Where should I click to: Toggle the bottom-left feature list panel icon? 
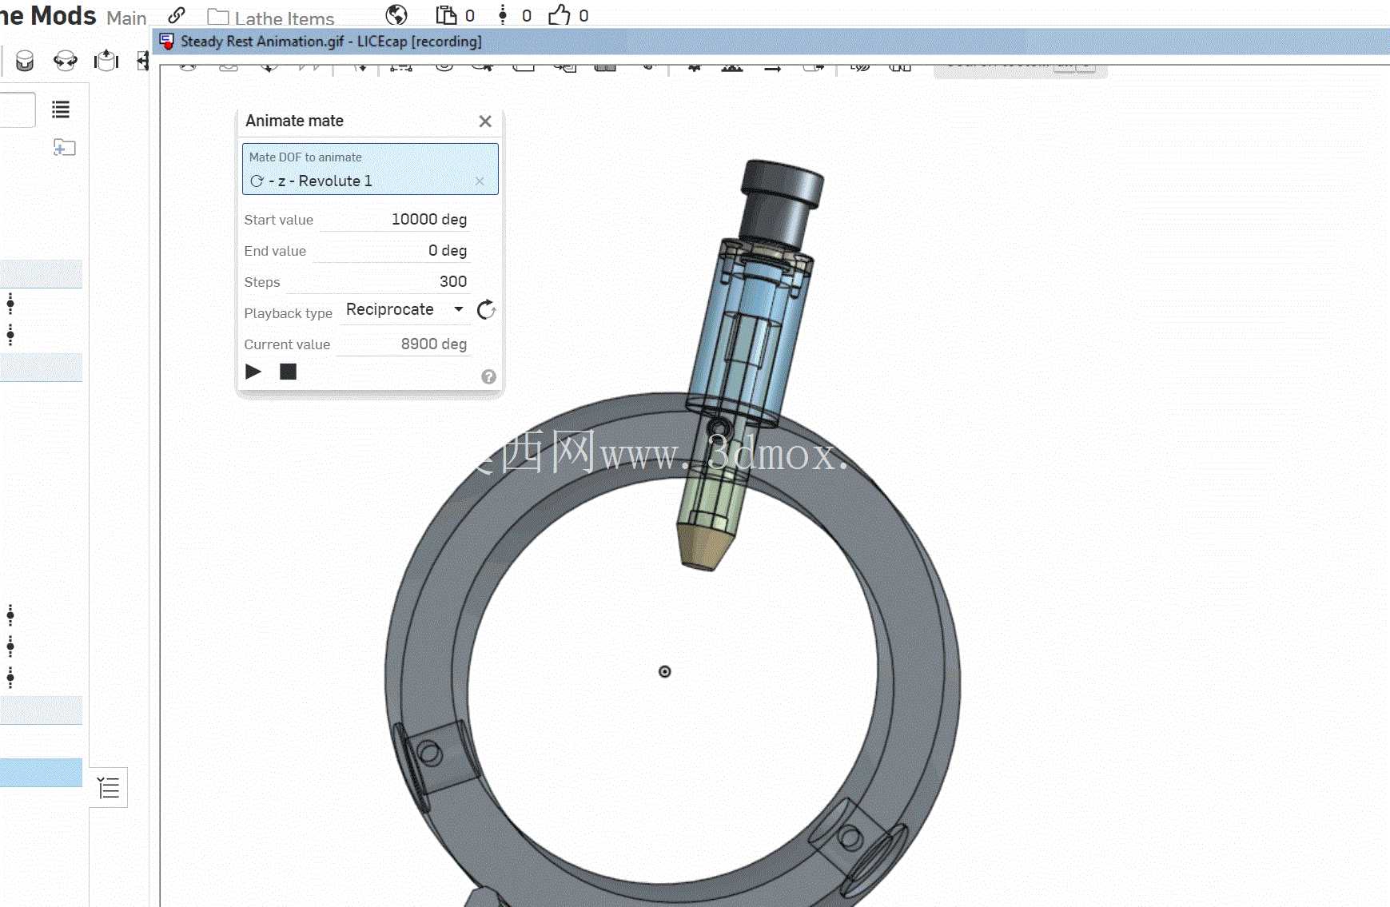coord(109,788)
